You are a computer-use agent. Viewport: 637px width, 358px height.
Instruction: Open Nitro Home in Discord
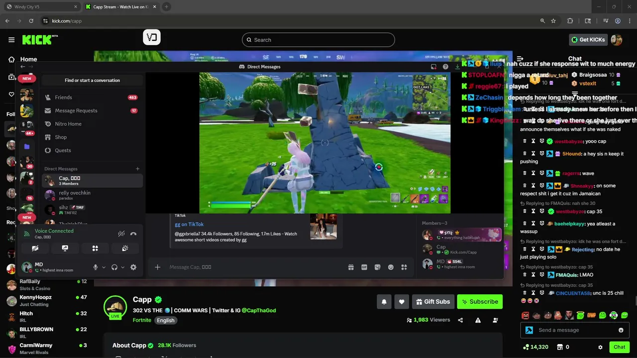pos(92,124)
